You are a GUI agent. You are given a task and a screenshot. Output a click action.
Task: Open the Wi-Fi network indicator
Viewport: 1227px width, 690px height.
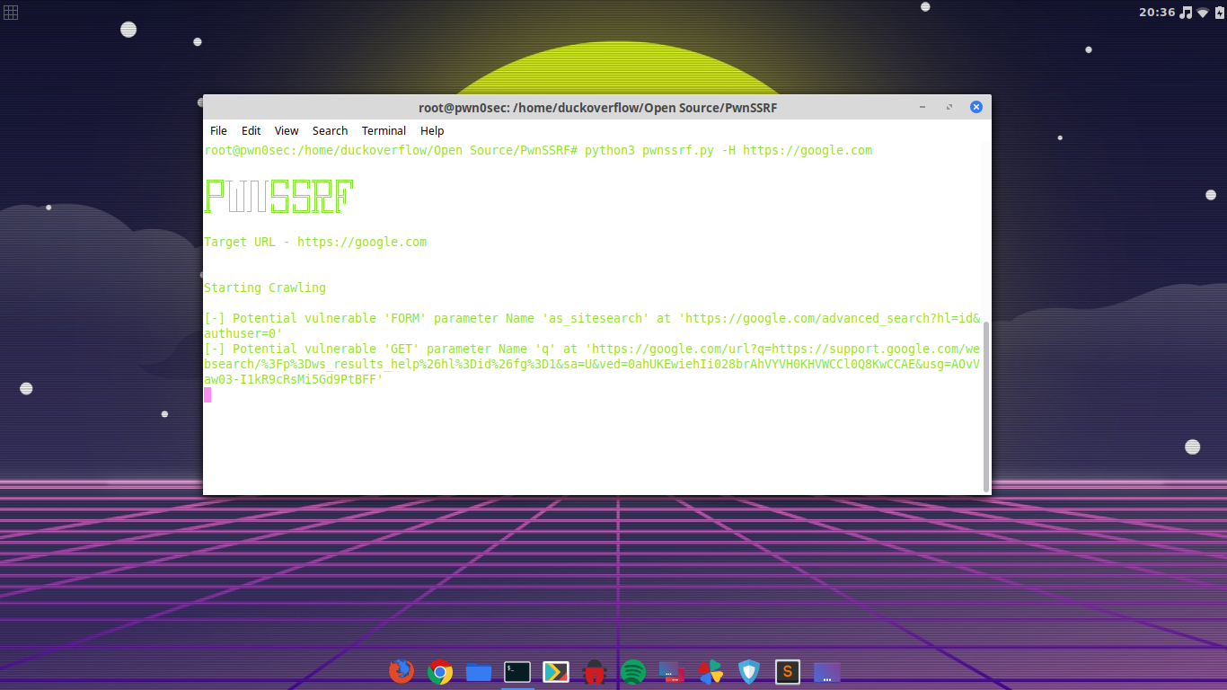click(1203, 13)
